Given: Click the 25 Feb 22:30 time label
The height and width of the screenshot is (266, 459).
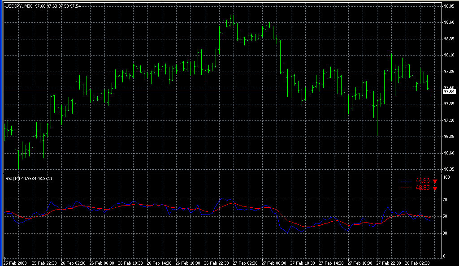Looking at the screenshot, I should click(44, 263).
